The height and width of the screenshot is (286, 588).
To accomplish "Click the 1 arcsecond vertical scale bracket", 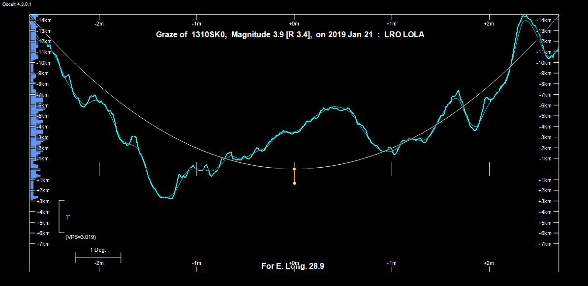I will tap(61, 216).
